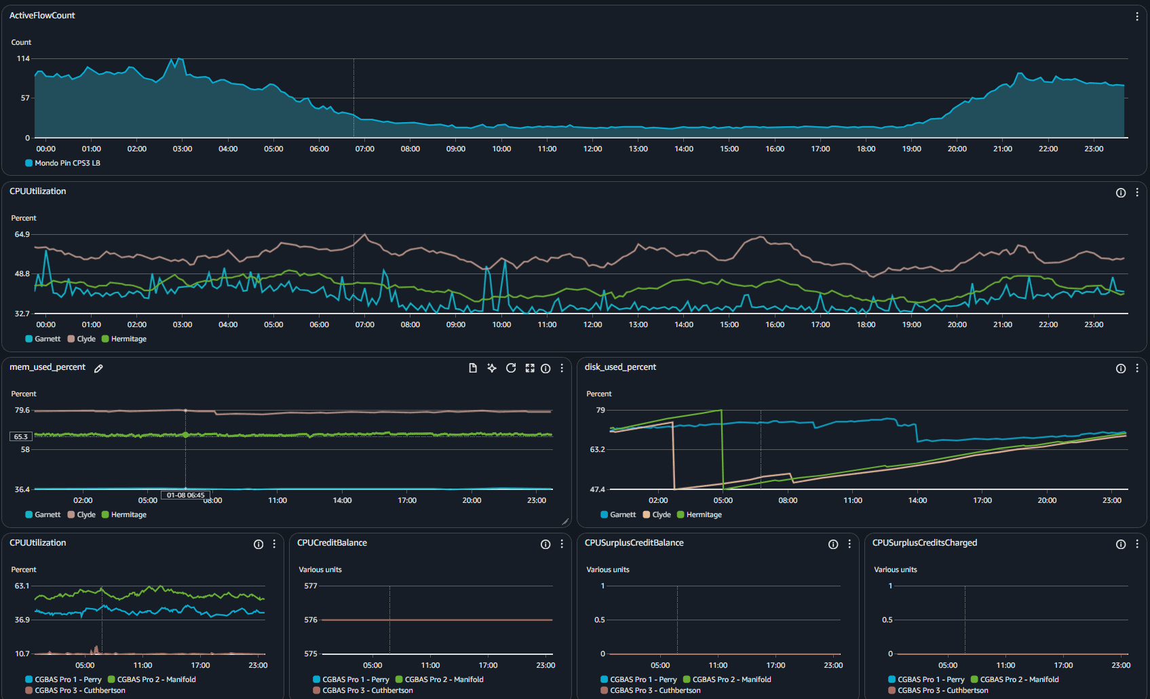Open the mem_used_percent widget actions menu
Screen dimensions: 1150x699
tap(562, 369)
